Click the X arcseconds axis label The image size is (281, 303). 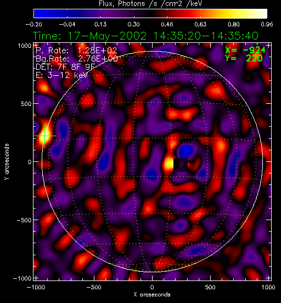point(152,295)
